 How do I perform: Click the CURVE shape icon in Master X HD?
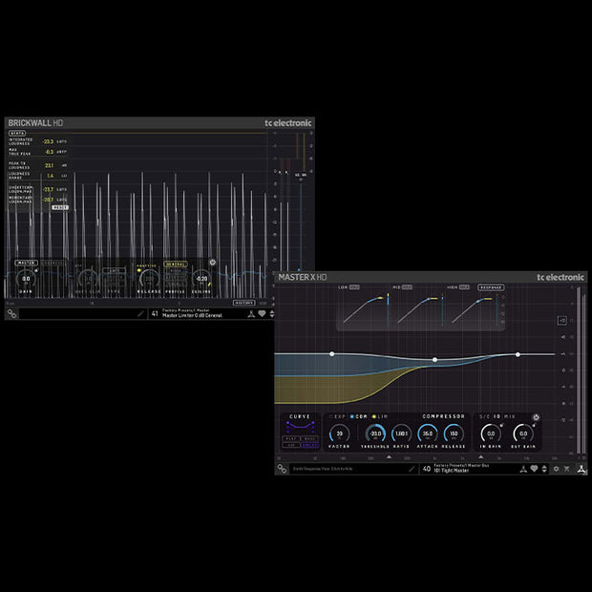click(300, 427)
